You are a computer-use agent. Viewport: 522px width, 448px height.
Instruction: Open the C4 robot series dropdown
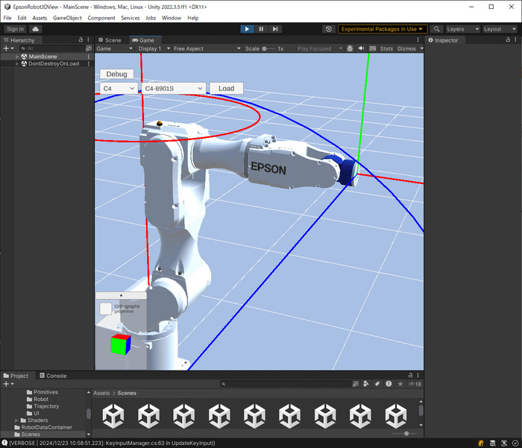tap(119, 89)
